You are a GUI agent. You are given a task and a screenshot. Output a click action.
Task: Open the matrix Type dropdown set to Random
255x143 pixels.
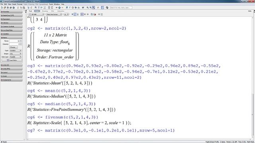[x=16, y=50]
